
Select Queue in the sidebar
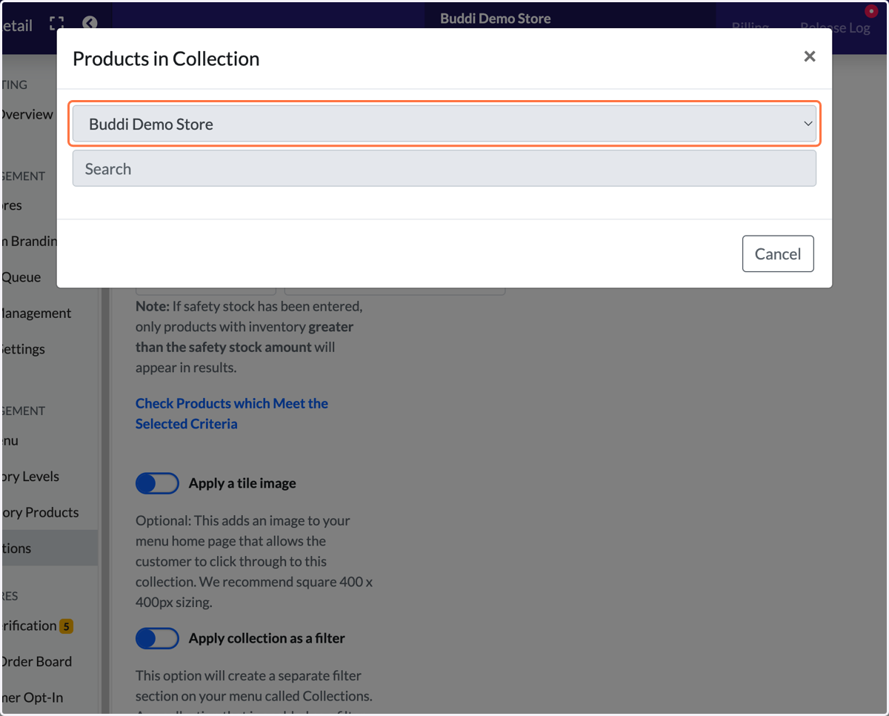(x=21, y=277)
